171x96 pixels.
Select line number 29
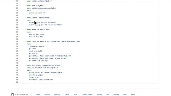pyautogui.click(x=17, y=30)
